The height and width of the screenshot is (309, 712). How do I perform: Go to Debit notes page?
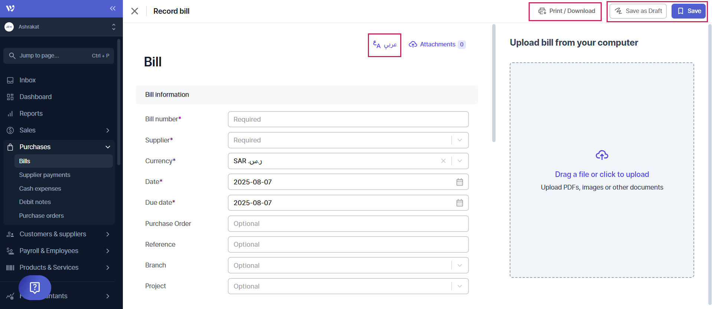pos(35,202)
